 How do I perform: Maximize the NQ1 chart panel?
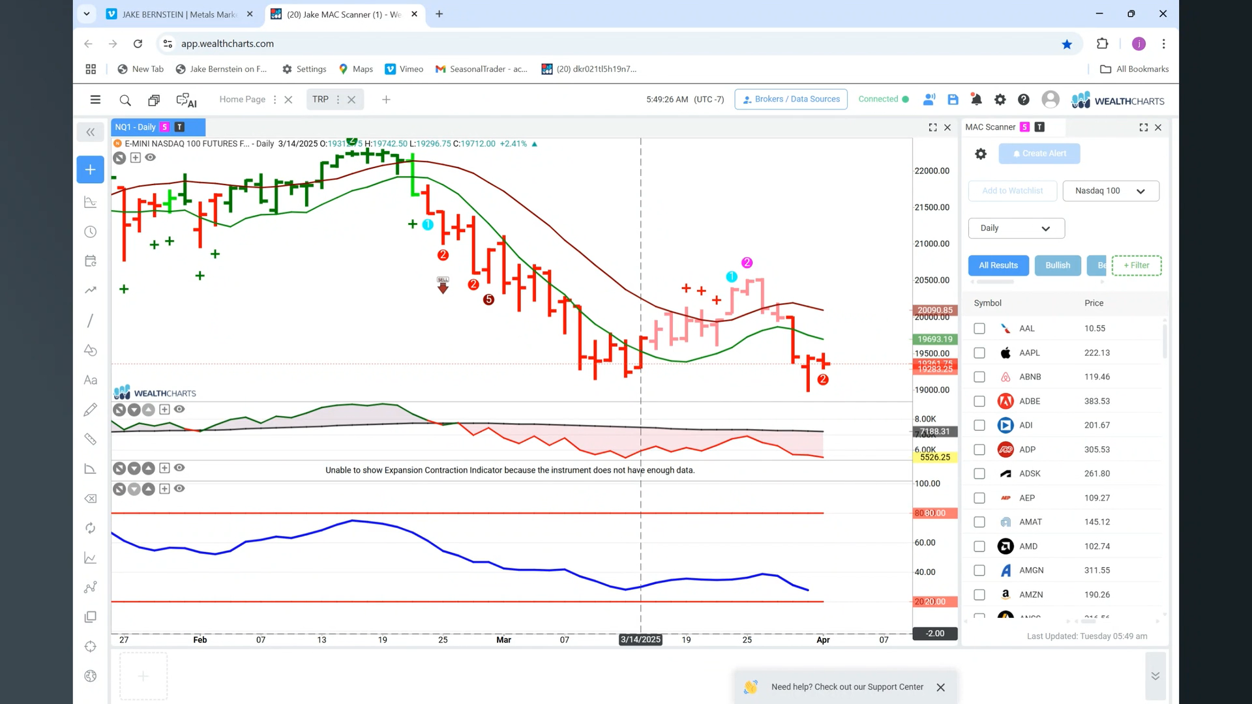pos(932,128)
